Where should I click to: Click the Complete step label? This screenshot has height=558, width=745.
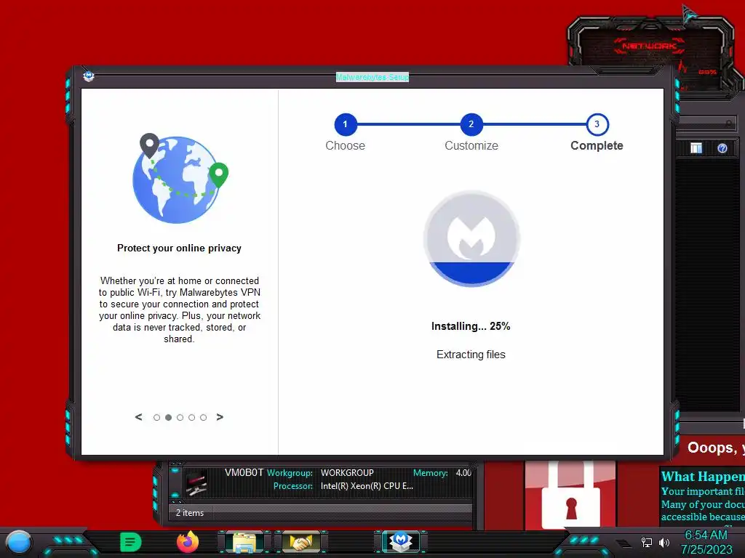click(597, 145)
